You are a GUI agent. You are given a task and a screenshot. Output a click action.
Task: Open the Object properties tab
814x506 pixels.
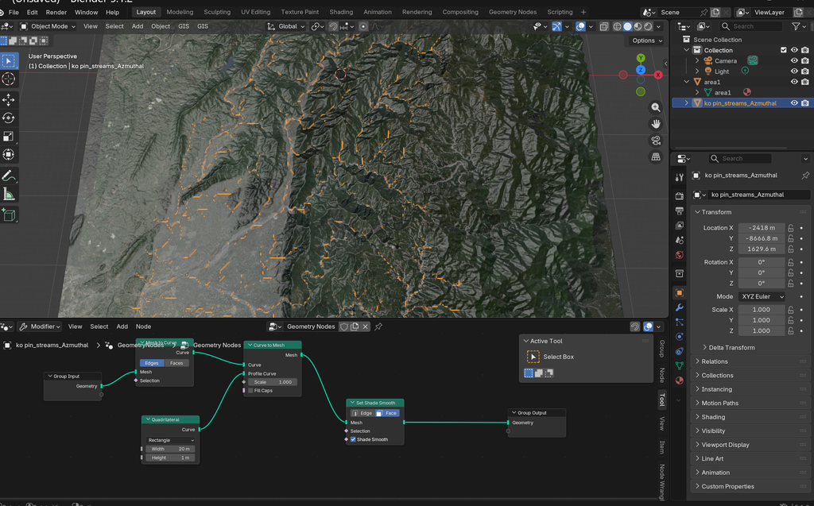(679, 292)
